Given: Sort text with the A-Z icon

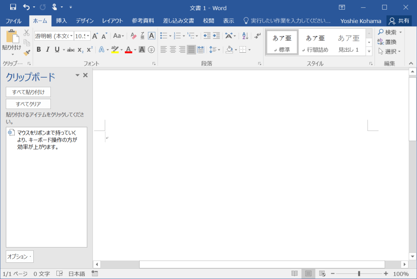Looking at the screenshot, I should pos(245,36).
